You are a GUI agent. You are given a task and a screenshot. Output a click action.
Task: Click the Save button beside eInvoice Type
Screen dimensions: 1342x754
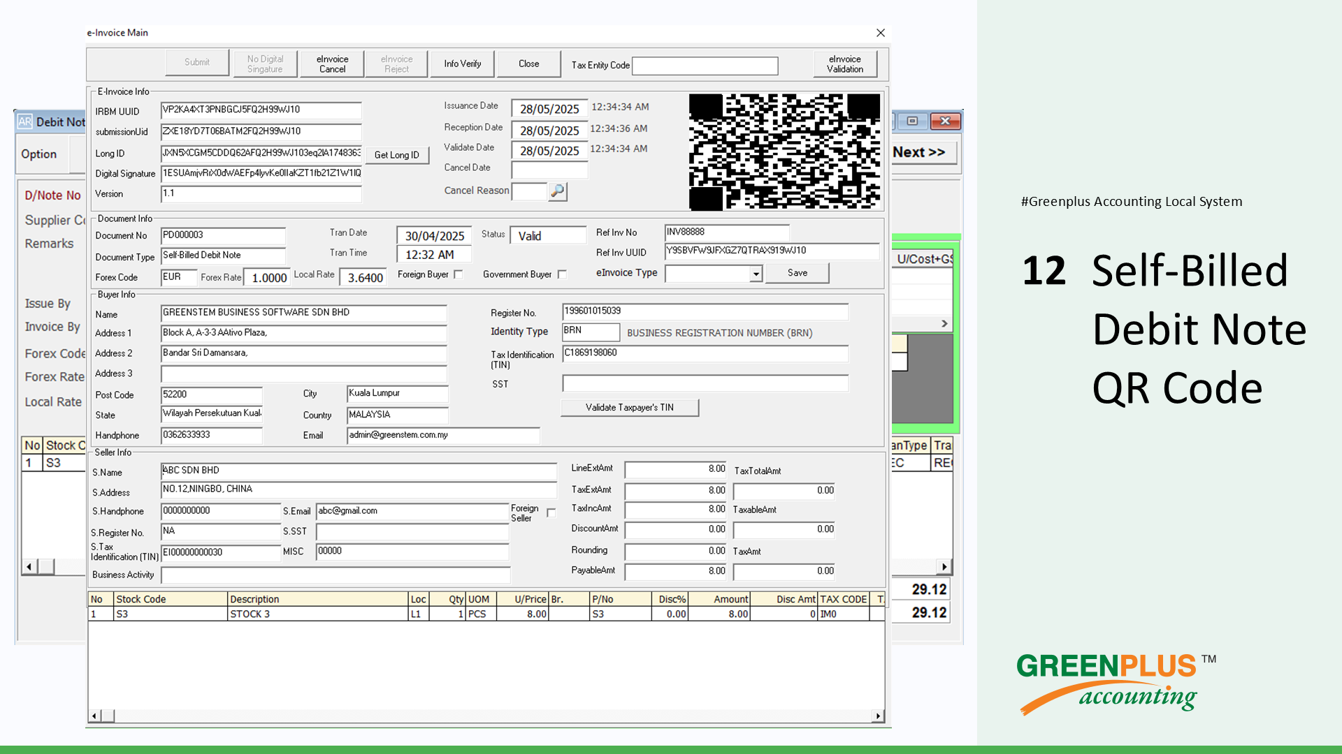[798, 273]
